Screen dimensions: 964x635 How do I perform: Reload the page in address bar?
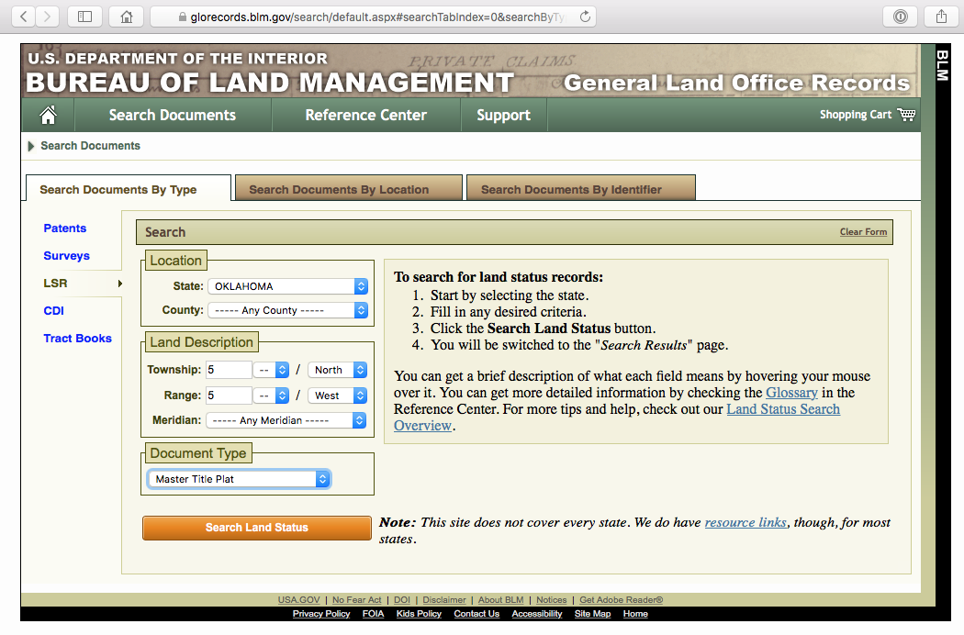click(585, 17)
